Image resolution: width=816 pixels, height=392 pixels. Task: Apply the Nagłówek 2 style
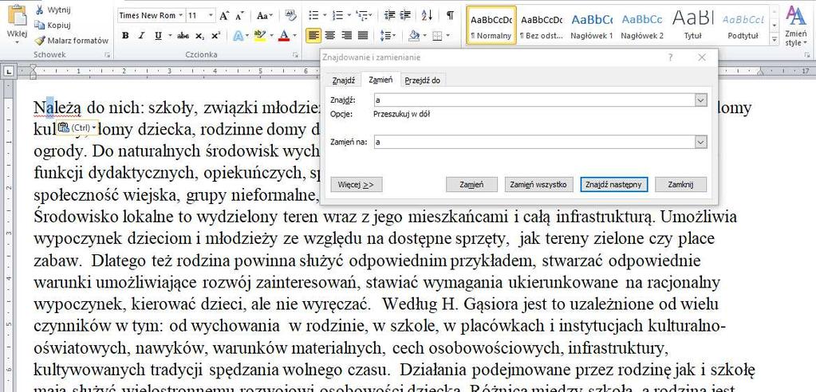coord(642,25)
